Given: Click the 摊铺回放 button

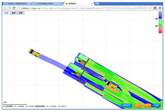Looking at the screenshot, I should [127, 105].
